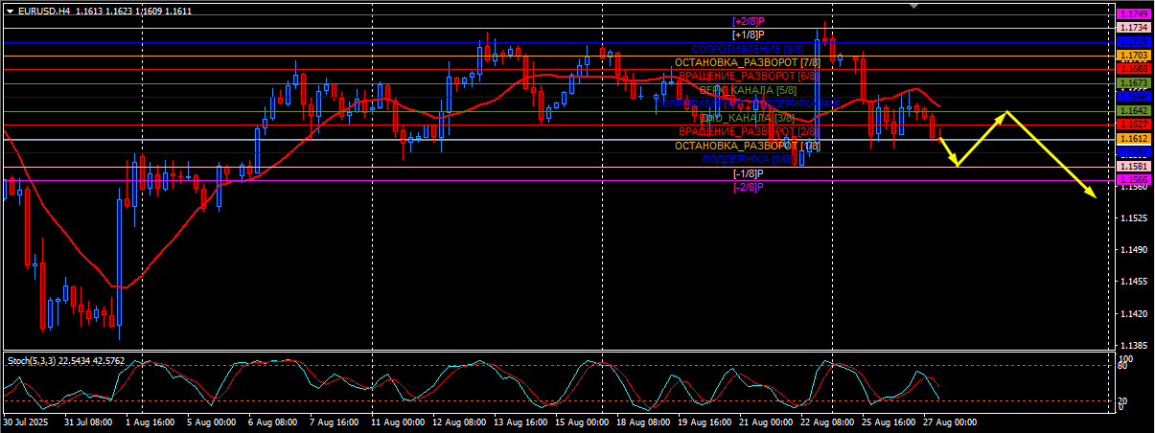Select the ДНО_КАНАЛА [3/8] label
Screen dimensions: 1155x433
(x=748, y=118)
